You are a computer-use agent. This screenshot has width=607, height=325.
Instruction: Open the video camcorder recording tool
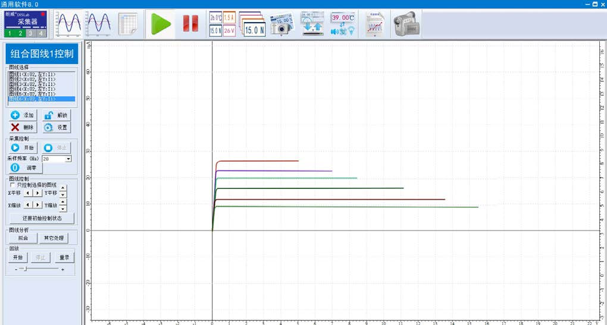pos(406,24)
